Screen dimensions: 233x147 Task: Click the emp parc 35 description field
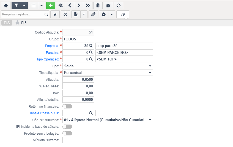coord(124,46)
